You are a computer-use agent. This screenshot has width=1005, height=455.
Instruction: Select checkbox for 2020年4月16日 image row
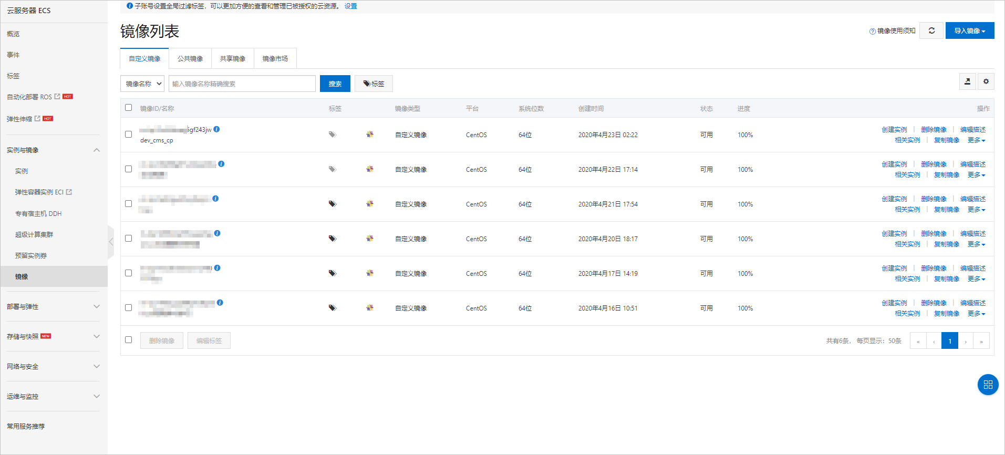[128, 308]
